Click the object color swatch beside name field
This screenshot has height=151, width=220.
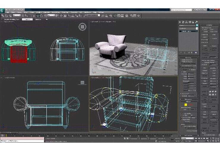[x=197, y=25]
